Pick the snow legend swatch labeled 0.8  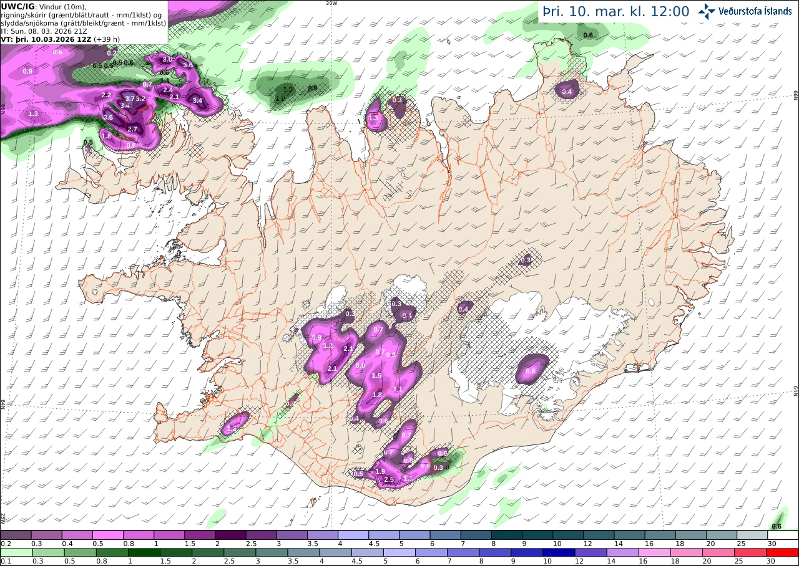tap(138, 535)
